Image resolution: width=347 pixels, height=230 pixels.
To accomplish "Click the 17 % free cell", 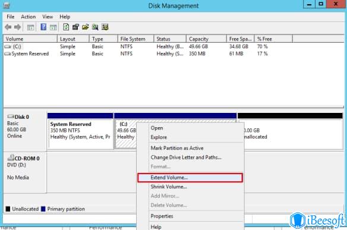I will (262, 54).
